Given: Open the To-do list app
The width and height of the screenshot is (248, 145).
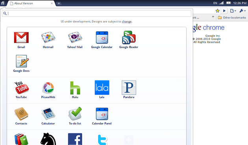Looking at the screenshot, I should click(75, 114).
